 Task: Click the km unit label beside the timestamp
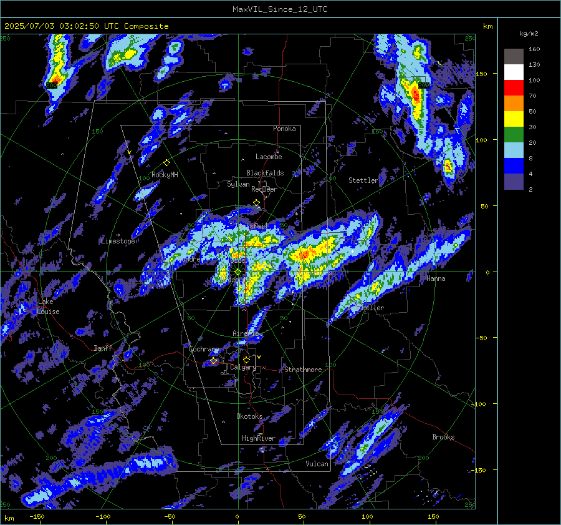[x=488, y=26]
